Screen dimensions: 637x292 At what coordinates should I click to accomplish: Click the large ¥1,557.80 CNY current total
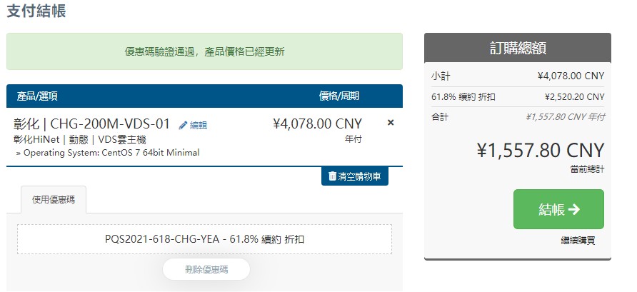[x=540, y=151]
